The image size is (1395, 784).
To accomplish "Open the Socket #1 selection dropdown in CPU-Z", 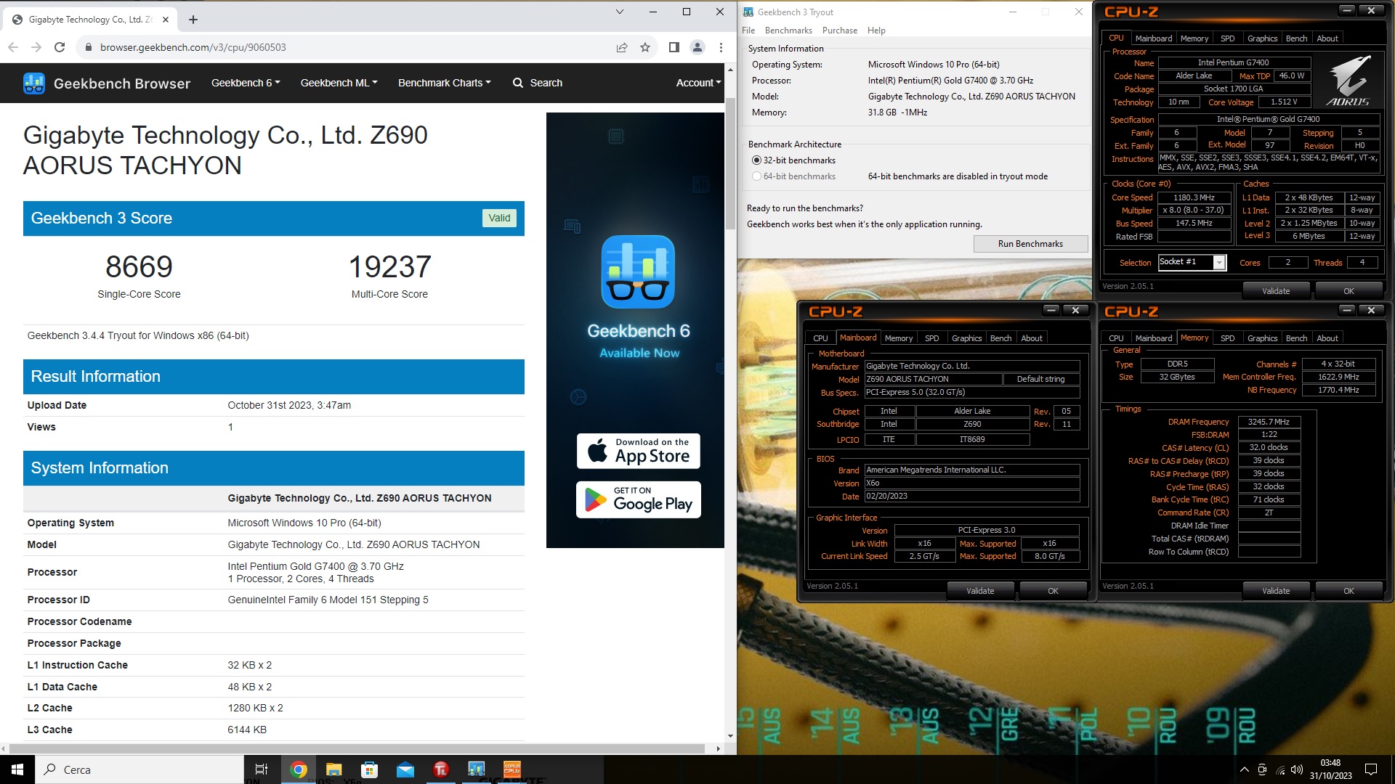I will point(1219,263).
